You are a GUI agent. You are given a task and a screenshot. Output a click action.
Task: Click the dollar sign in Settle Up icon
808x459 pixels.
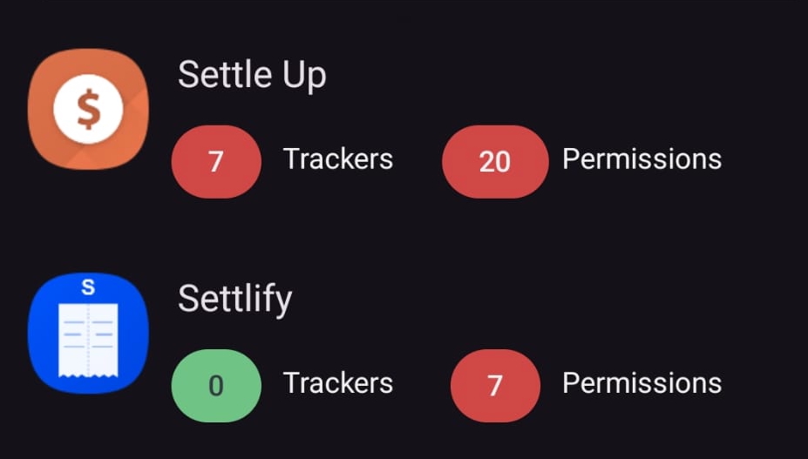click(x=88, y=110)
